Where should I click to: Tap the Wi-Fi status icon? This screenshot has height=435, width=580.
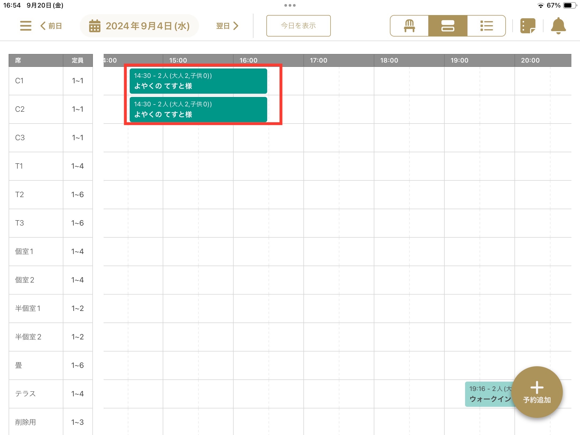tap(541, 6)
